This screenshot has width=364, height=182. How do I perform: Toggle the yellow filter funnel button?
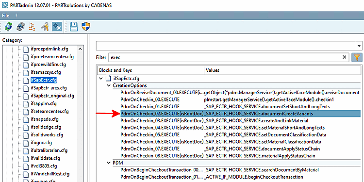coord(357,57)
